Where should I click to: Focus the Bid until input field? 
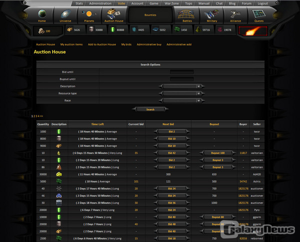click(181, 72)
